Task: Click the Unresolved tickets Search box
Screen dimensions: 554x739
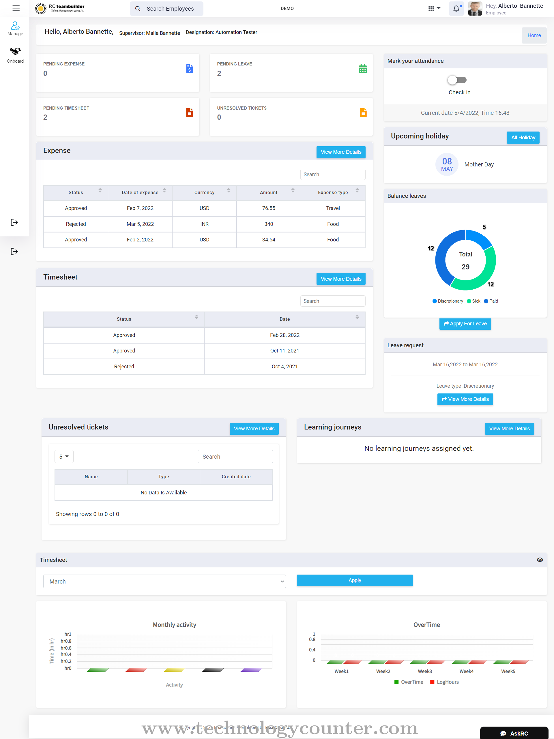Action: point(235,456)
